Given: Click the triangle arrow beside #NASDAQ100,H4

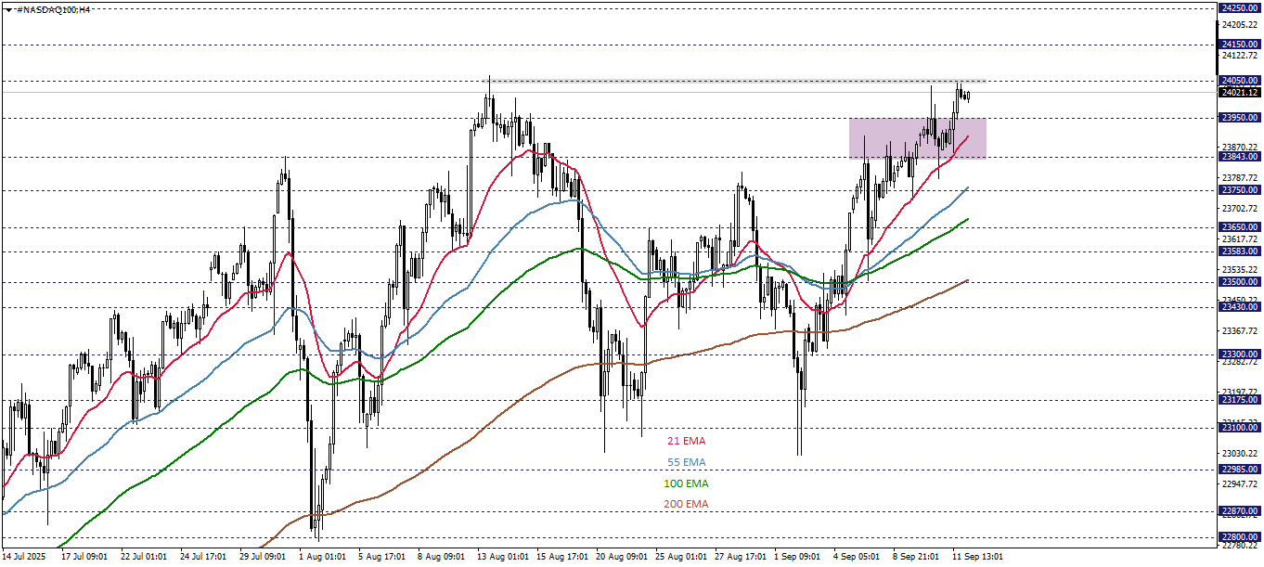Looking at the screenshot, I should pyautogui.click(x=7, y=8).
